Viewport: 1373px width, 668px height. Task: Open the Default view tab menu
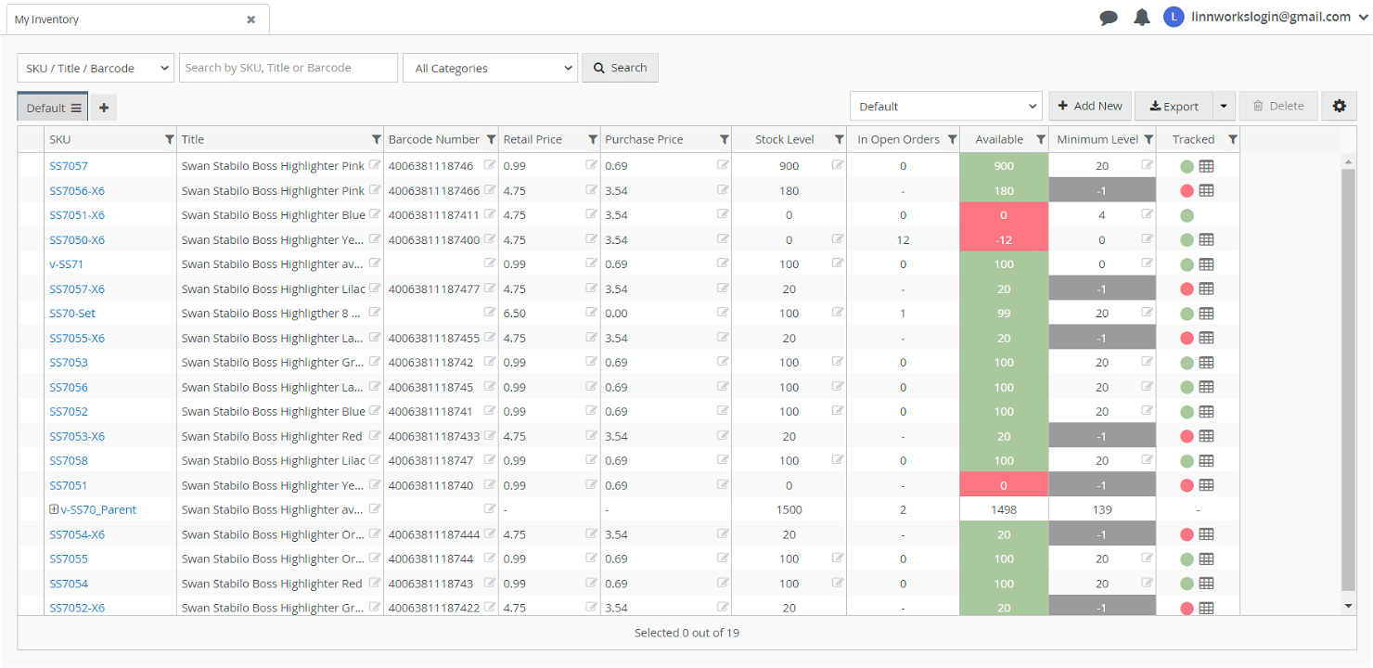tap(76, 109)
